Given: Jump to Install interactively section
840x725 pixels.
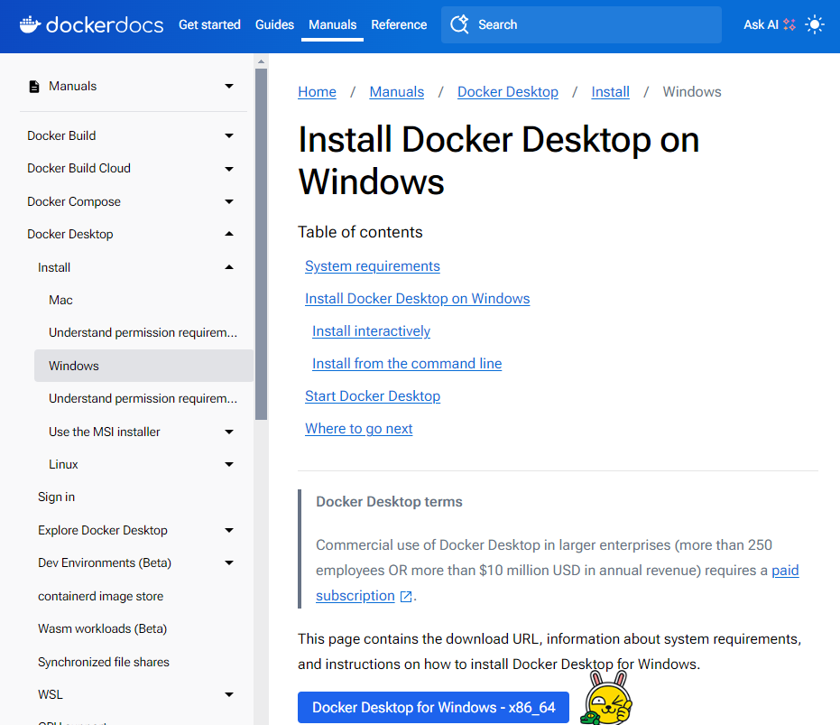Looking at the screenshot, I should [x=371, y=331].
